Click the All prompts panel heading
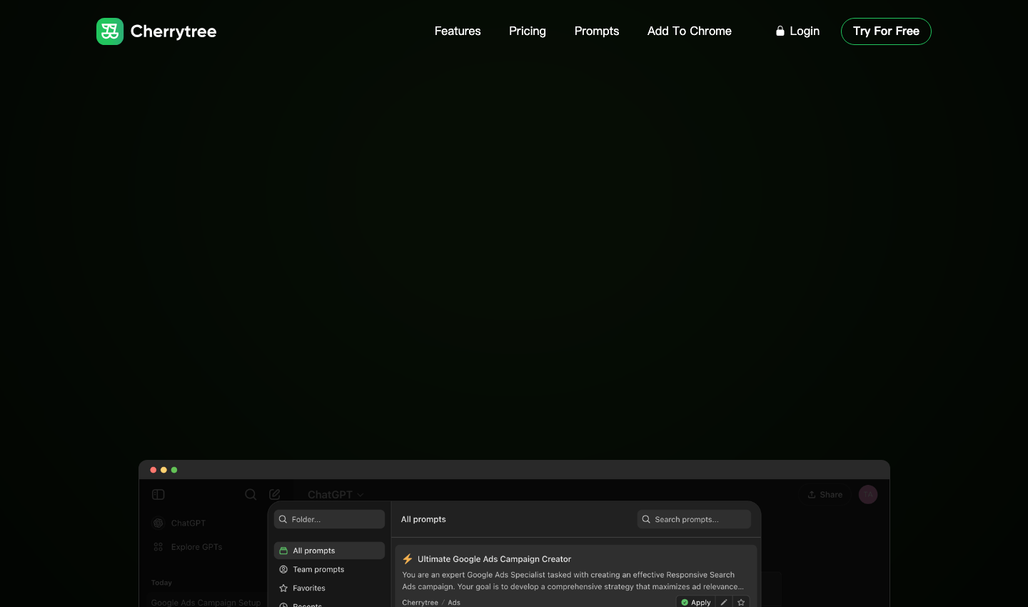Screen dimensions: 1028x607 (x=423, y=519)
